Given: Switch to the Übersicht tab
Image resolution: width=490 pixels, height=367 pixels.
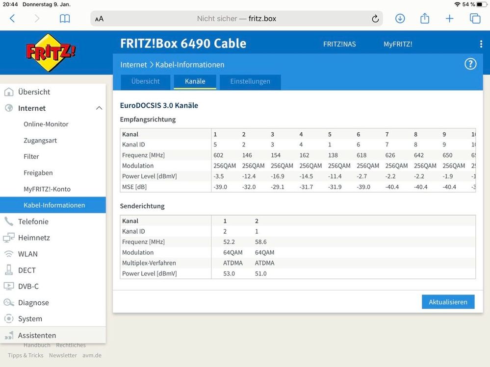Looking at the screenshot, I should [145, 81].
